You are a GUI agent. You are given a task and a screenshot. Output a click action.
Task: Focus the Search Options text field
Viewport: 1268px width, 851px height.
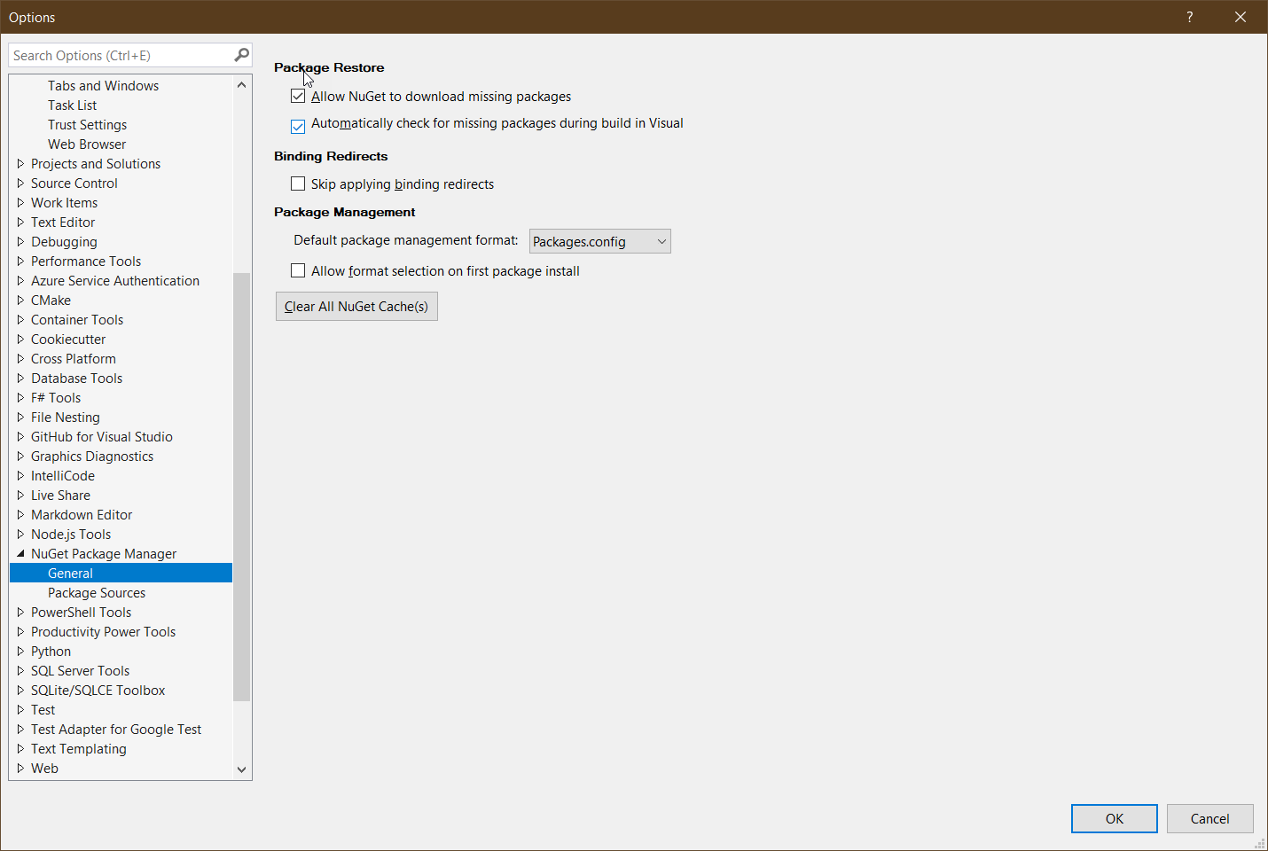pos(120,55)
